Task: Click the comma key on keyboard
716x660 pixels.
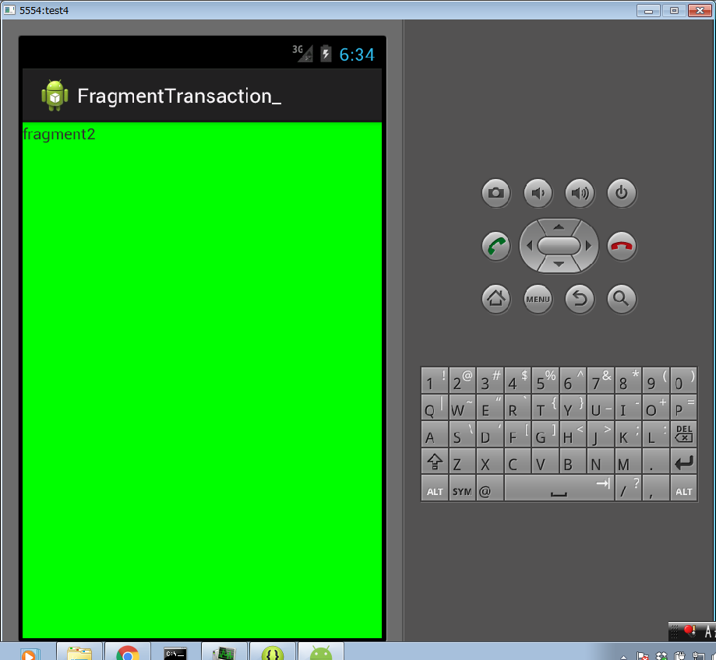Action: 656,488
